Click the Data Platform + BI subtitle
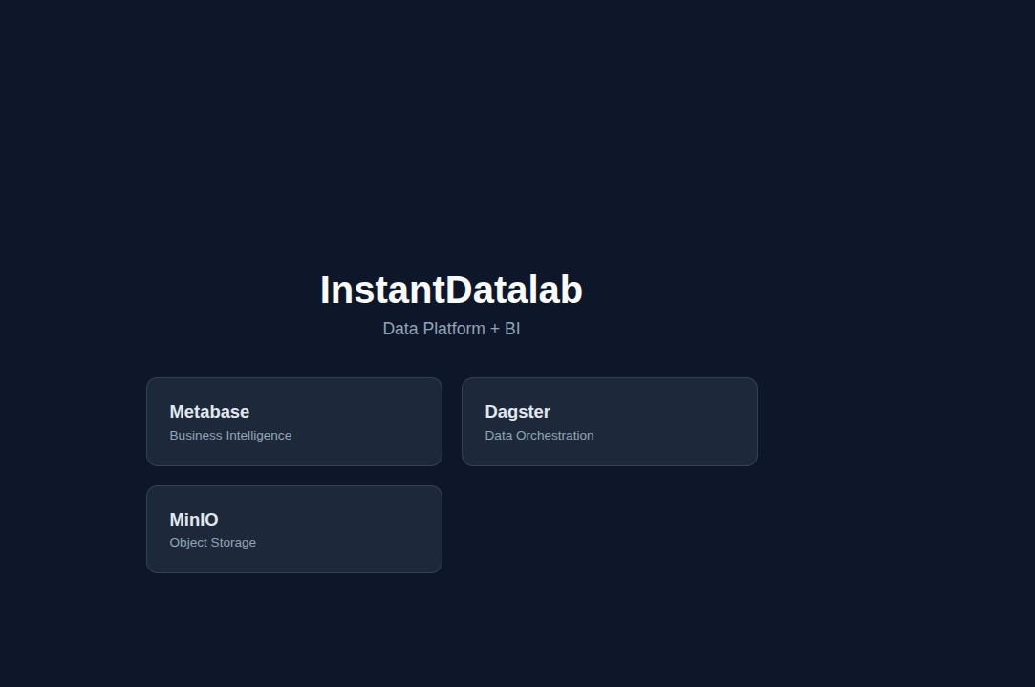Image resolution: width=1035 pixels, height=687 pixels. coord(451,329)
